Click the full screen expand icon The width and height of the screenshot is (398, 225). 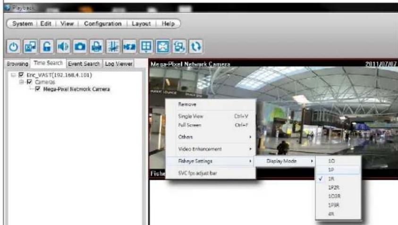163,46
